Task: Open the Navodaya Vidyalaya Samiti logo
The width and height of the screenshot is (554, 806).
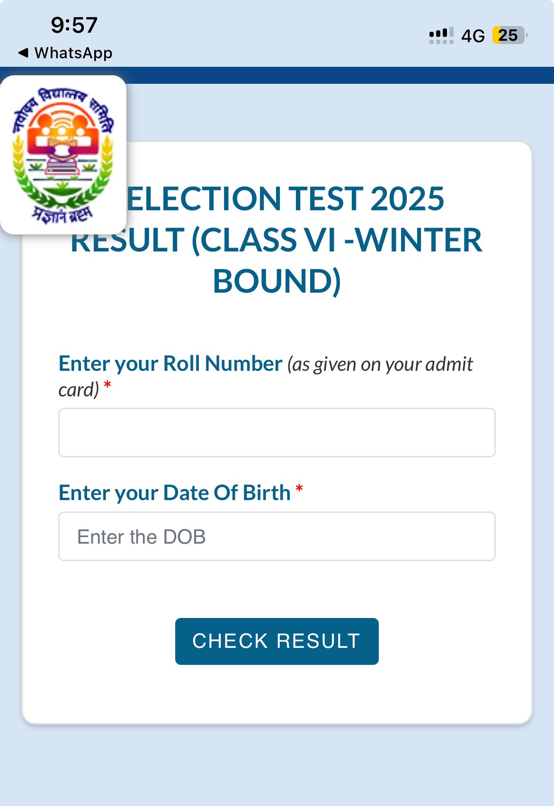Action: pyautogui.click(x=63, y=155)
